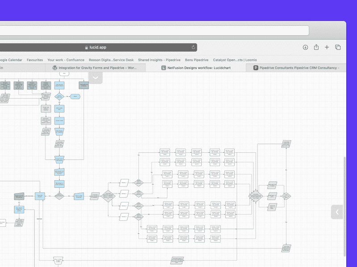Switch to NetFusion Designs workflow: Lucidchart tab
357x267 pixels.
[x=196, y=68]
